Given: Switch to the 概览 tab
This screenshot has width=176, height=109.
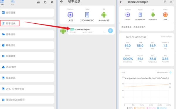Looking at the screenshot, I should (x=13, y=3).
